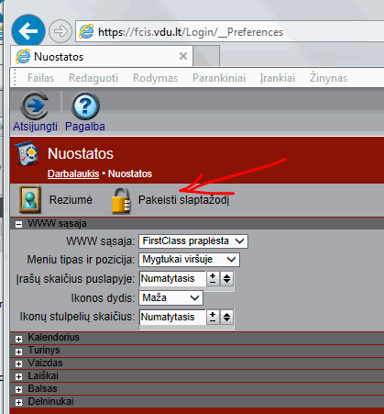Go back with browser back arrow
This screenshot has width=384, height=414.
[x=28, y=31]
